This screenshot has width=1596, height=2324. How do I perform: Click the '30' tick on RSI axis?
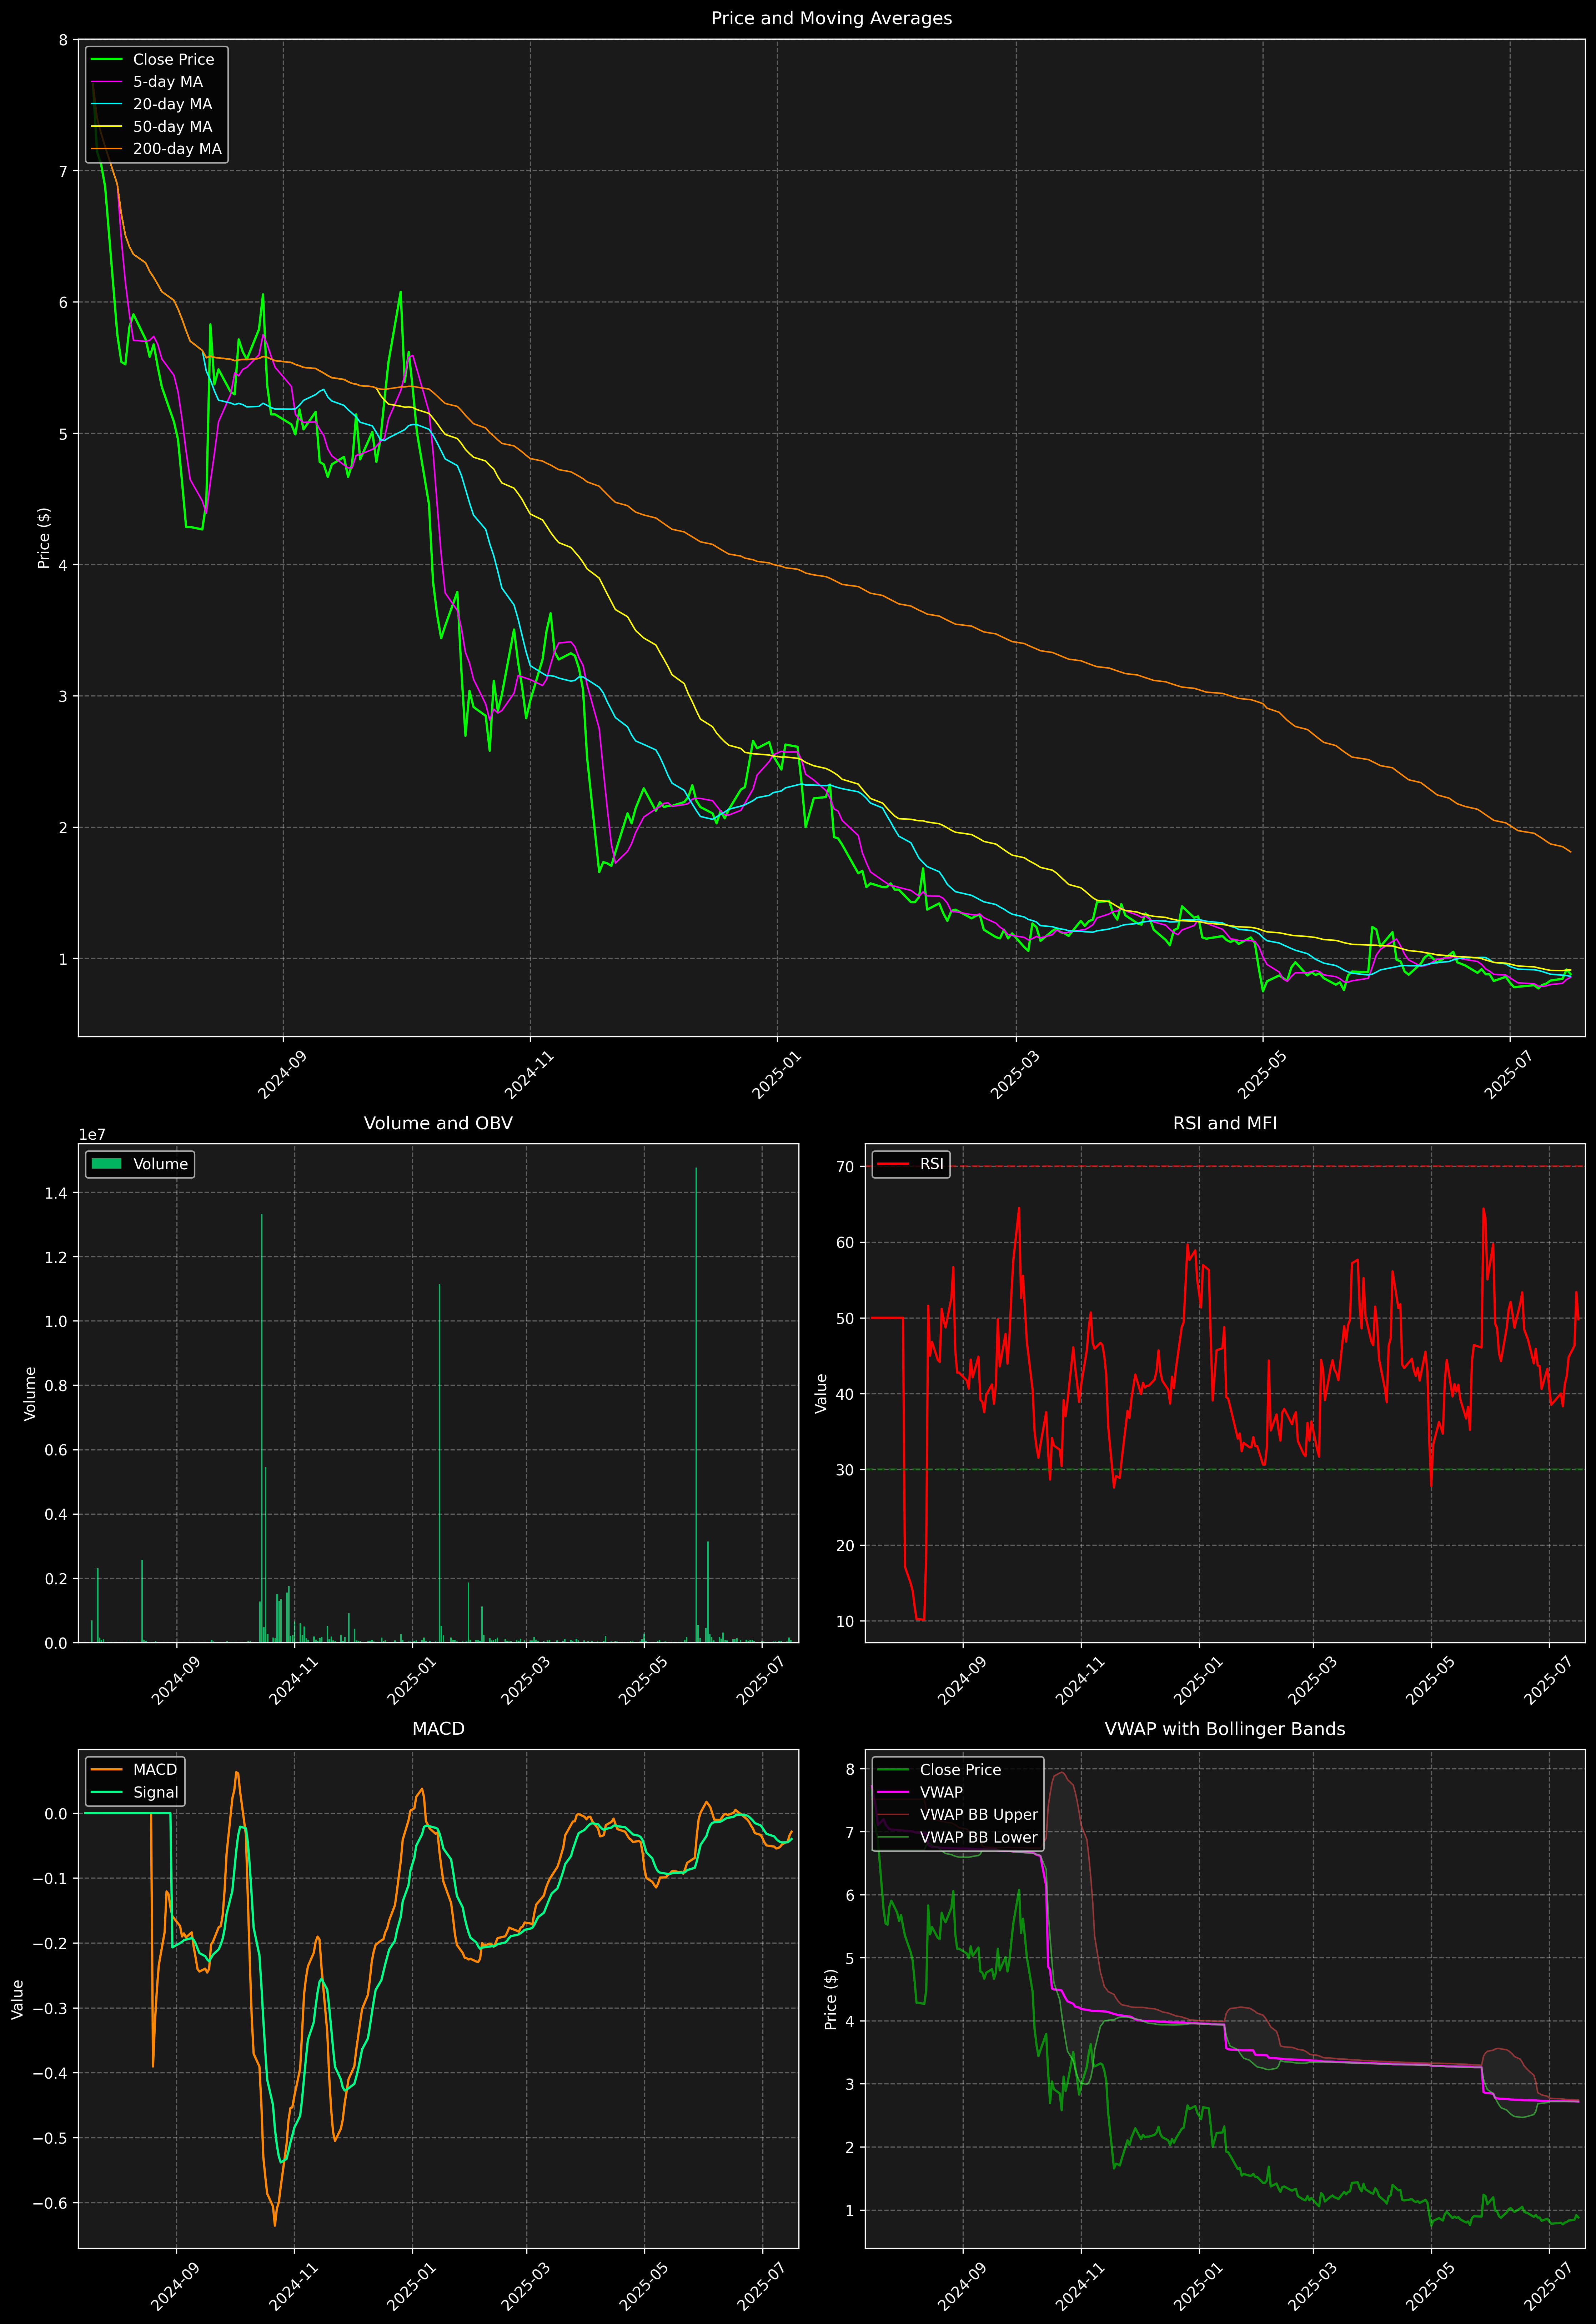846,1470
